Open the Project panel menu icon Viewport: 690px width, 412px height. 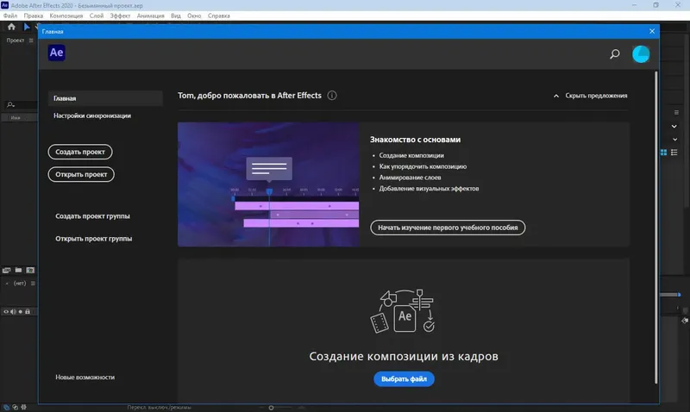click(31, 41)
